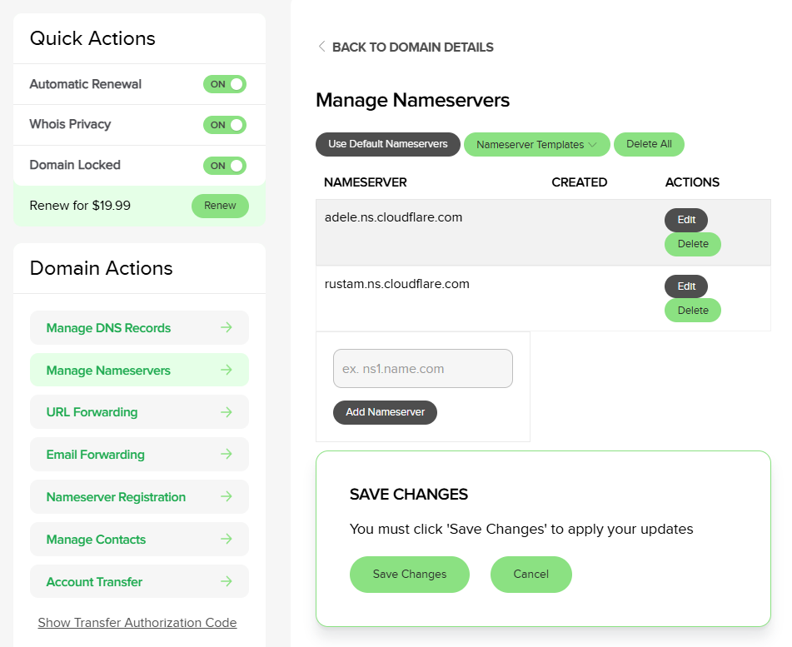
Task: Renew the domain for $19.99
Action: click(x=220, y=206)
